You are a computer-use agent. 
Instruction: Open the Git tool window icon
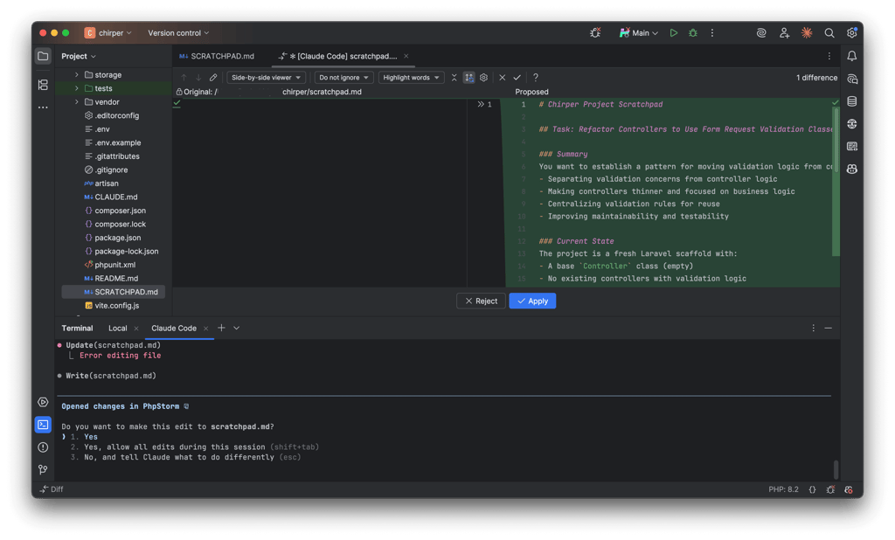[x=43, y=469]
